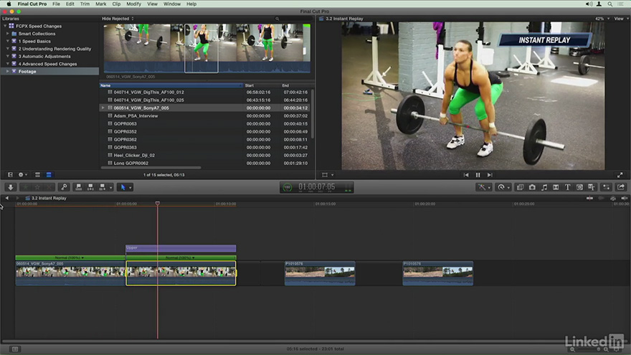The width and height of the screenshot is (631, 355).
Task: Click the timecode display 01:00:07:05
Action: 316,186
